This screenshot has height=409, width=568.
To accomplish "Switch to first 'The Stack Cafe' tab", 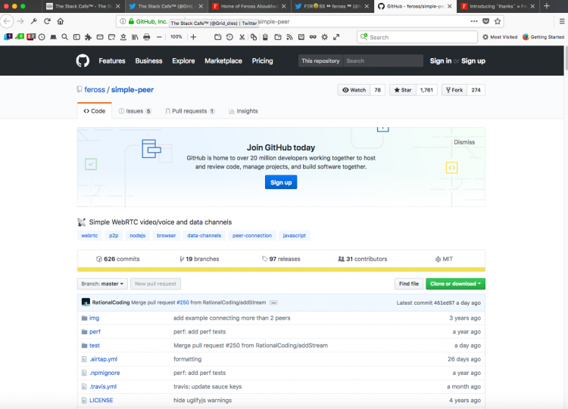I will [x=83, y=6].
